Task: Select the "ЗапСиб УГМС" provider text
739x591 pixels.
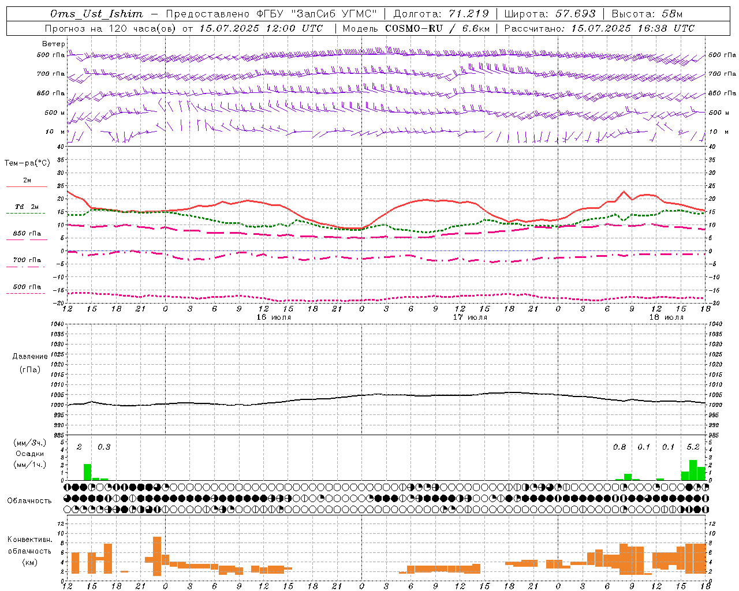Action: (x=334, y=14)
